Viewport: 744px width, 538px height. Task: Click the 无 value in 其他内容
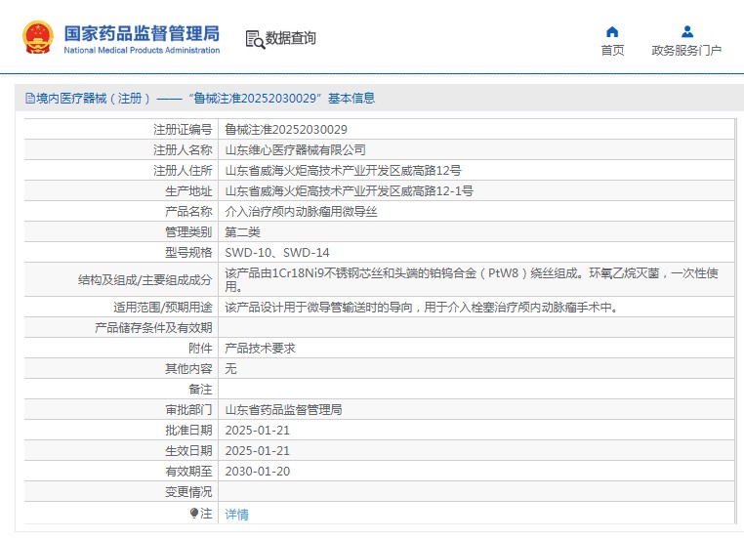[230, 369]
